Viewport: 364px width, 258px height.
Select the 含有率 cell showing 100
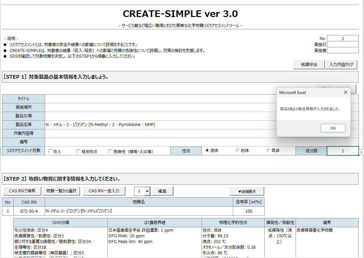point(248,211)
